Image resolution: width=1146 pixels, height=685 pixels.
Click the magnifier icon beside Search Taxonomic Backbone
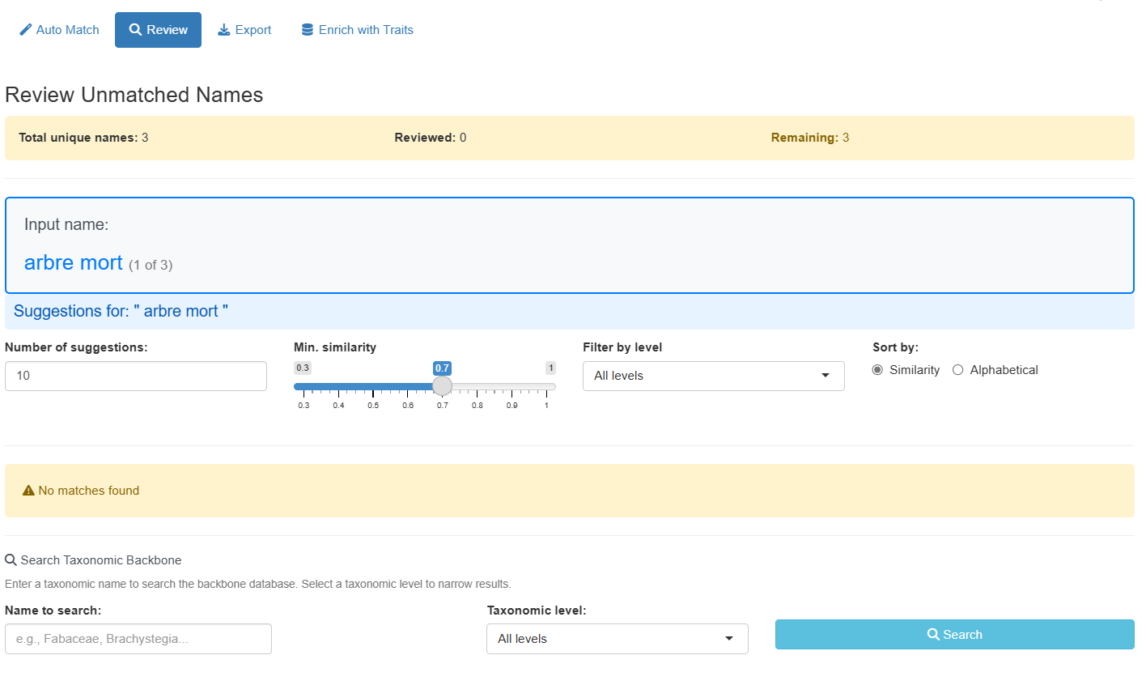tap(11, 560)
